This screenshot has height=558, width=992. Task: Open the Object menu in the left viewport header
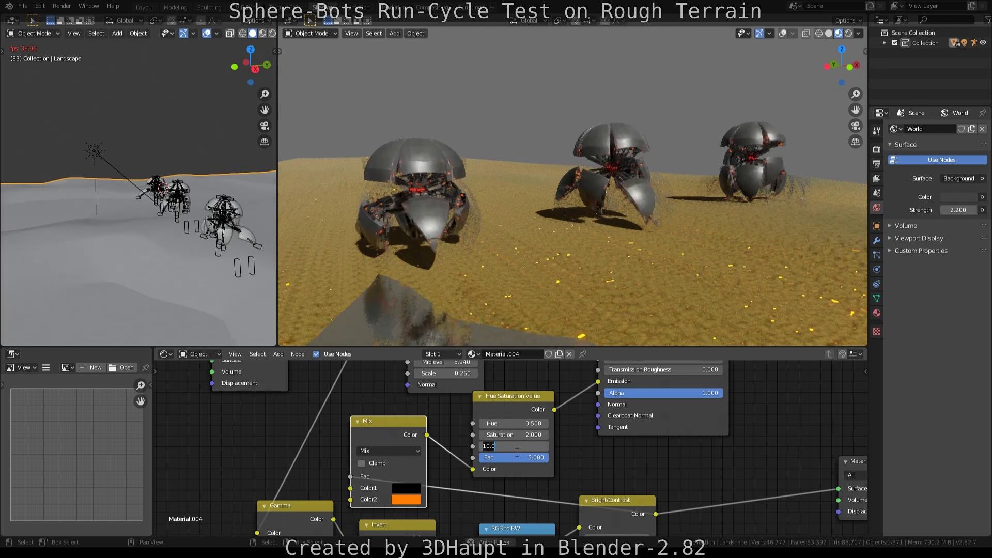(x=138, y=33)
